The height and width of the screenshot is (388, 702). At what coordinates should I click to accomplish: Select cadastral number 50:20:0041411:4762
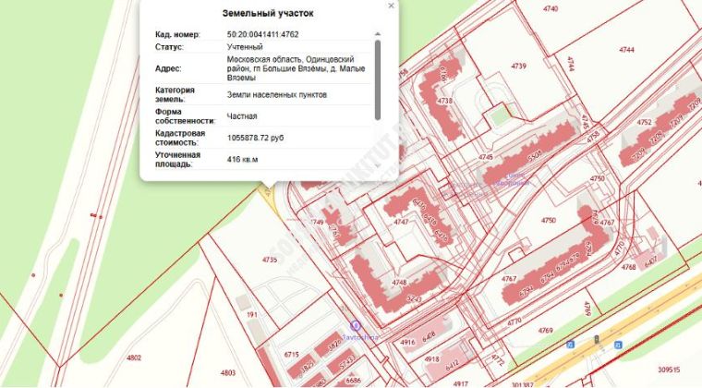[263, 34]
